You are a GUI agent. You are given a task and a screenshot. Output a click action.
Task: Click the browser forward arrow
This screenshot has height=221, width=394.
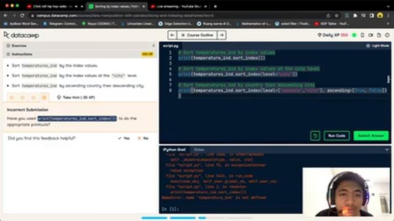[14, 15]
